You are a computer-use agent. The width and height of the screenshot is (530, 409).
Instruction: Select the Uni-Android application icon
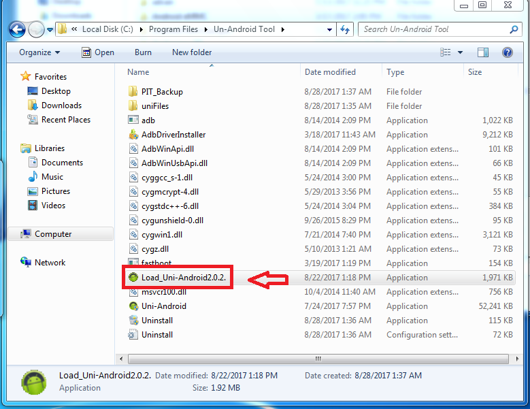pyautogui.click(x=133, y=306)
